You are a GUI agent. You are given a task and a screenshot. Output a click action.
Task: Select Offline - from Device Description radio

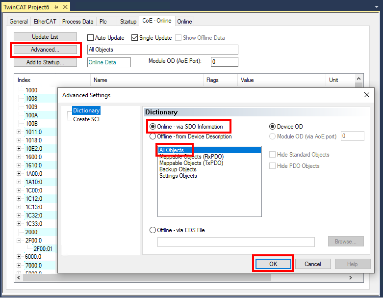click(153, 136)
